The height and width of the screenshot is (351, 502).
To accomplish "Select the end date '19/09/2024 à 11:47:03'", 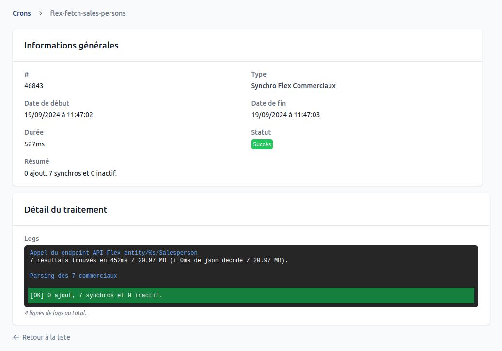I will (x=285, y=115).
